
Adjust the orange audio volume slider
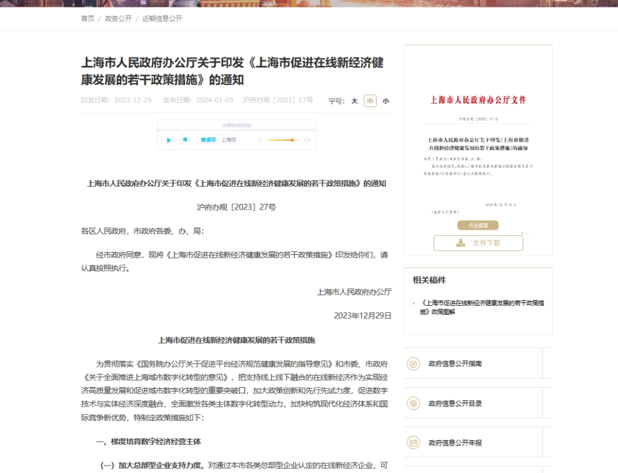(x=283, y=140)
